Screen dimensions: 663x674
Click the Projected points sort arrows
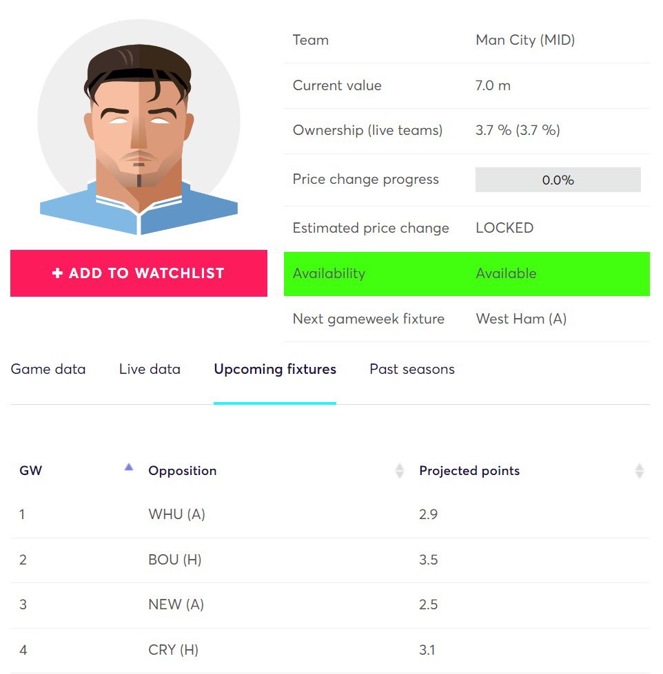pyautogui.click(x=640, y=471)
